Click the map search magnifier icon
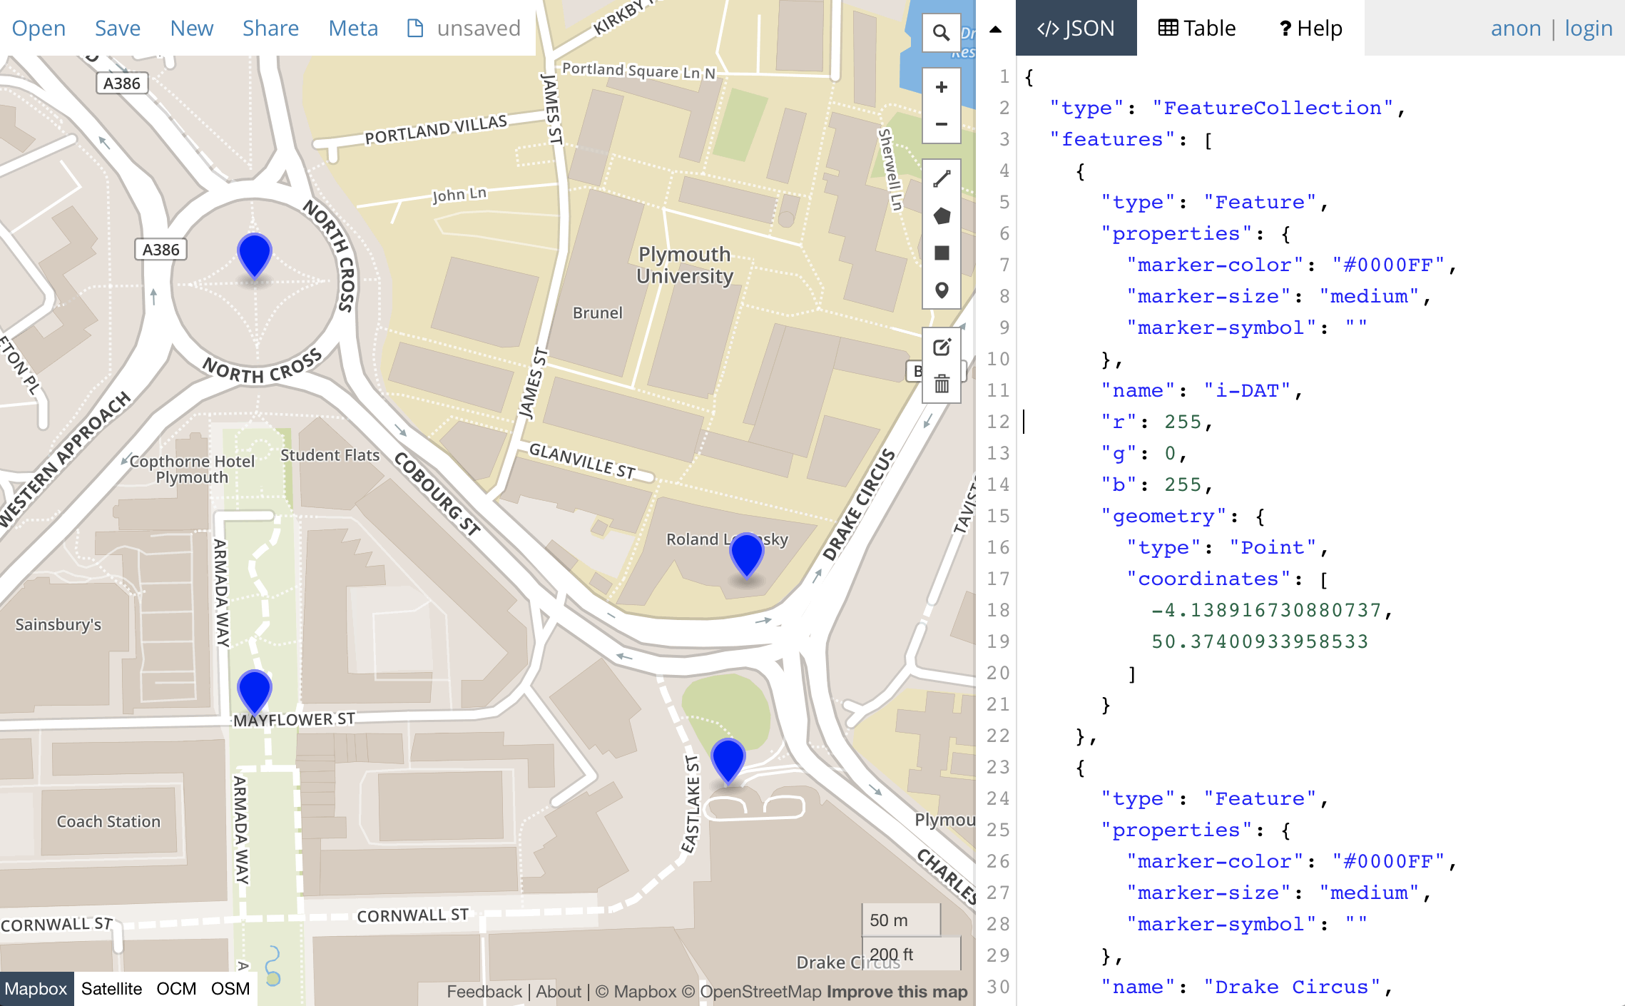Image resolution: width=1625 pixels, height=1006 pixels. tap(941, 33)
